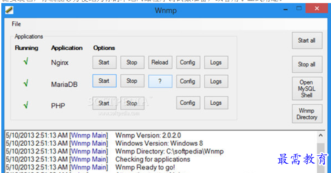The image size is (331, 173).
Task: Click the Start all button
Action: pos(307,40)
